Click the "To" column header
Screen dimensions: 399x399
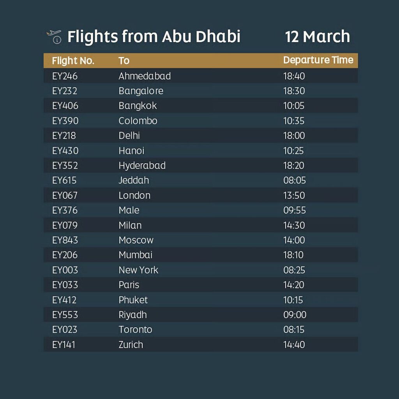pyautogui.click(x=124, y=61)
